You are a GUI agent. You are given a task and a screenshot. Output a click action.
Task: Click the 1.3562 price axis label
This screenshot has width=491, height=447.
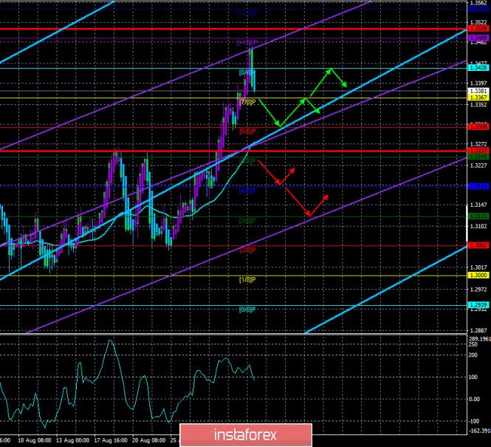[x=478, y=3]
